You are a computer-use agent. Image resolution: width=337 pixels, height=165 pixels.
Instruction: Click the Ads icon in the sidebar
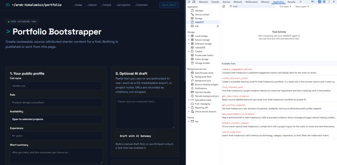click(x=192, y=26)
